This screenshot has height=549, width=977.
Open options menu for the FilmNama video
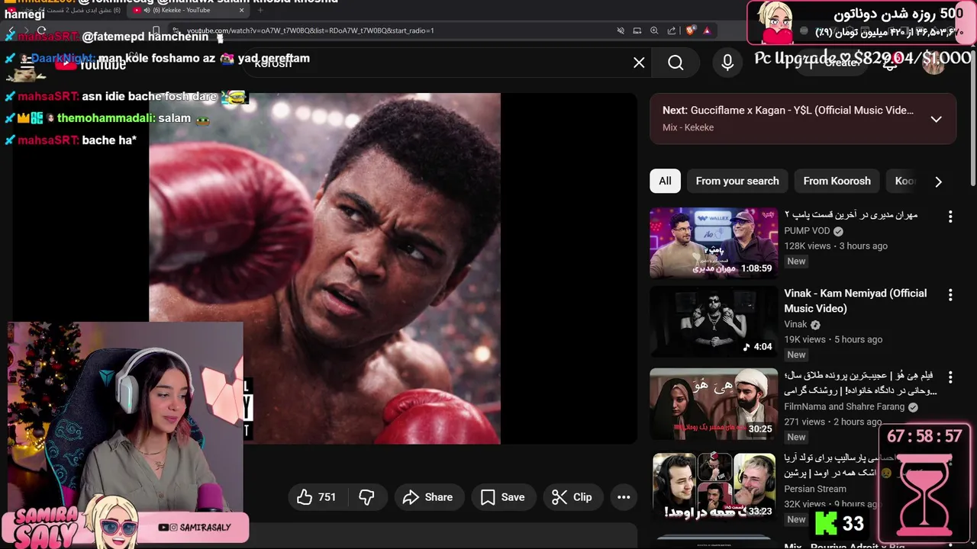[x=950, y=377]
